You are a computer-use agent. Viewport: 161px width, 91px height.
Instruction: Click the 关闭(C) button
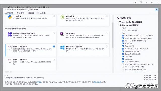pos(151,83)
